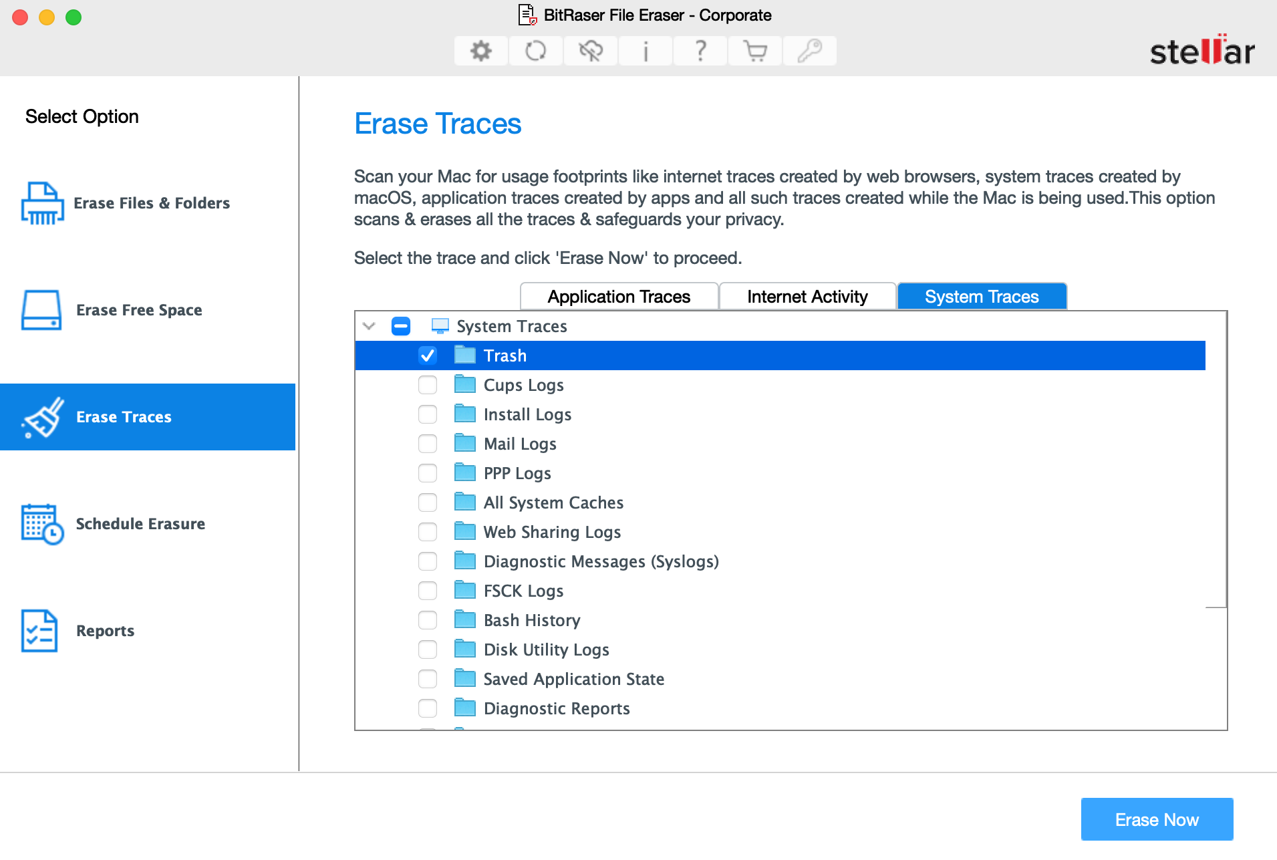Select the Saved Application State row
Screen dimensions: 1277x860
click(780, 679)
